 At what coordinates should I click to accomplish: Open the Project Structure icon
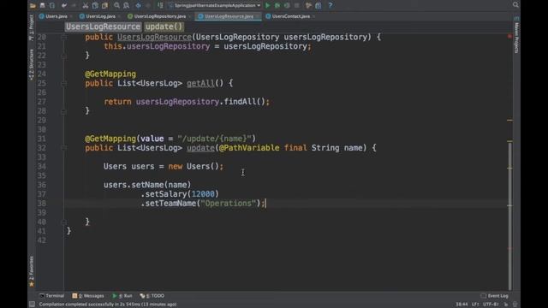pos(308,5)
